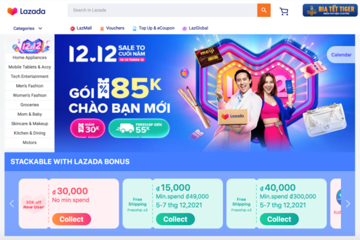The image size is (360, 240).
Task: Click the Lazada heart logo
Action: 13,11
